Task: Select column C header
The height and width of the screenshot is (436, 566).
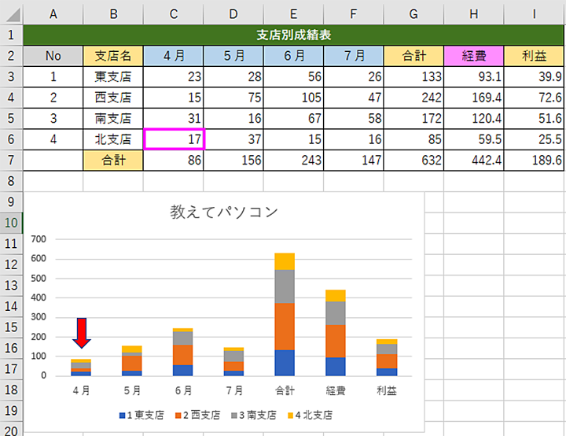Action: click(x=173, y=14)
